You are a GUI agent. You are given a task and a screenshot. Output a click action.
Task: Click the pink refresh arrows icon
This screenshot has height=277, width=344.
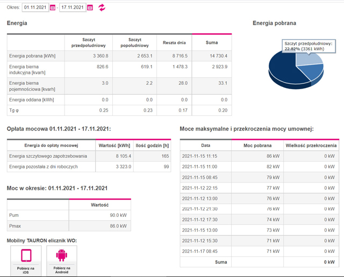(102, 8)
